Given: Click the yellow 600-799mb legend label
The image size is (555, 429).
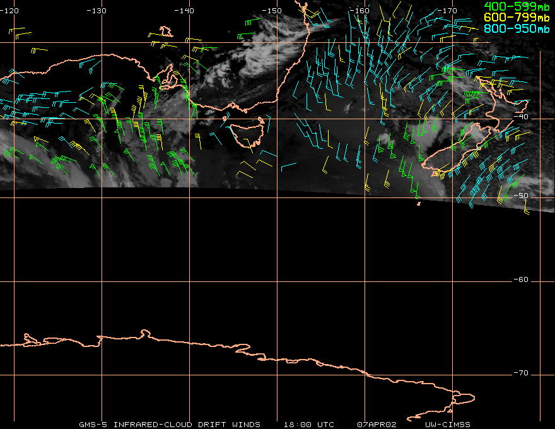Looking at the screenshot, I should point(517,17).
